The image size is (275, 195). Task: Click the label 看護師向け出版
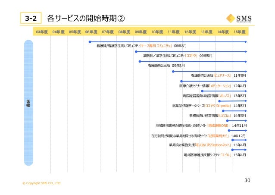point(159,66)
